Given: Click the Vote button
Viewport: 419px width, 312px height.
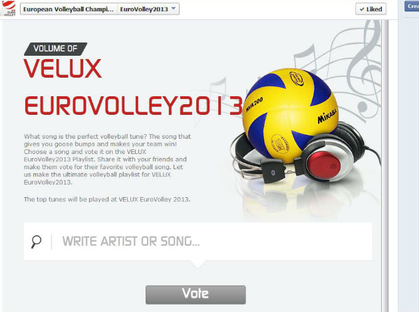Looking at the screenshot, I should click(196, 295).
